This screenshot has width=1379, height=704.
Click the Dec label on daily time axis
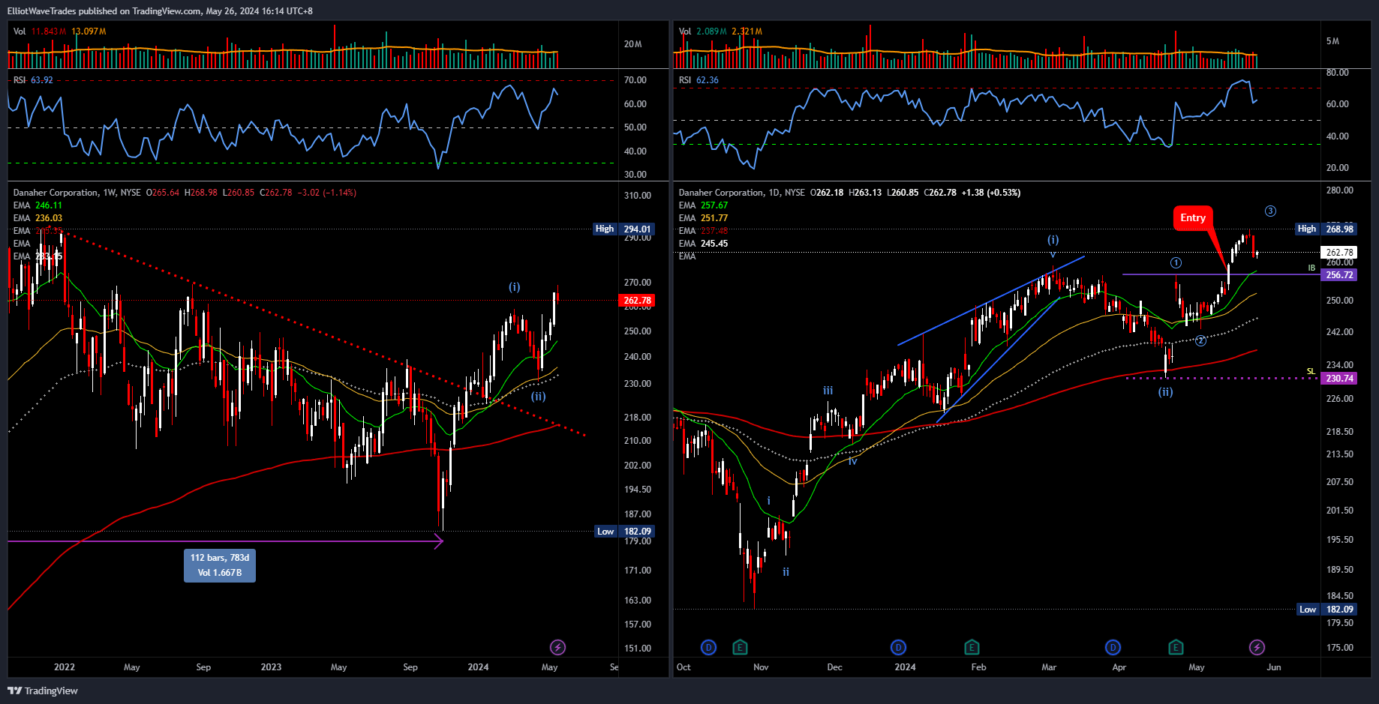coord(834,667)
